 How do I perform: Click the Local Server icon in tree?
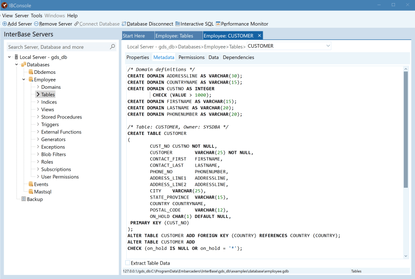(x=16, y=57)
